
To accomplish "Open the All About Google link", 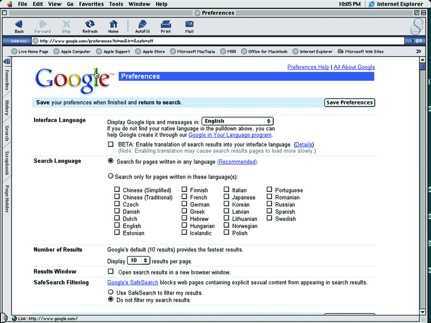I will click(354, 67).
